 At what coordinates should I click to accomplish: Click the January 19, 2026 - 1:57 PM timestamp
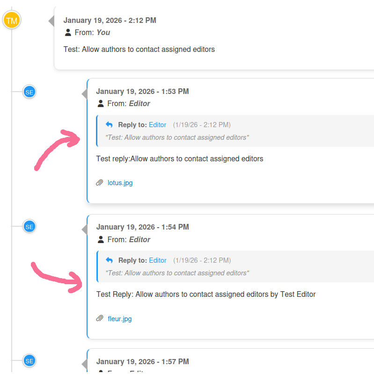point(143,362)
